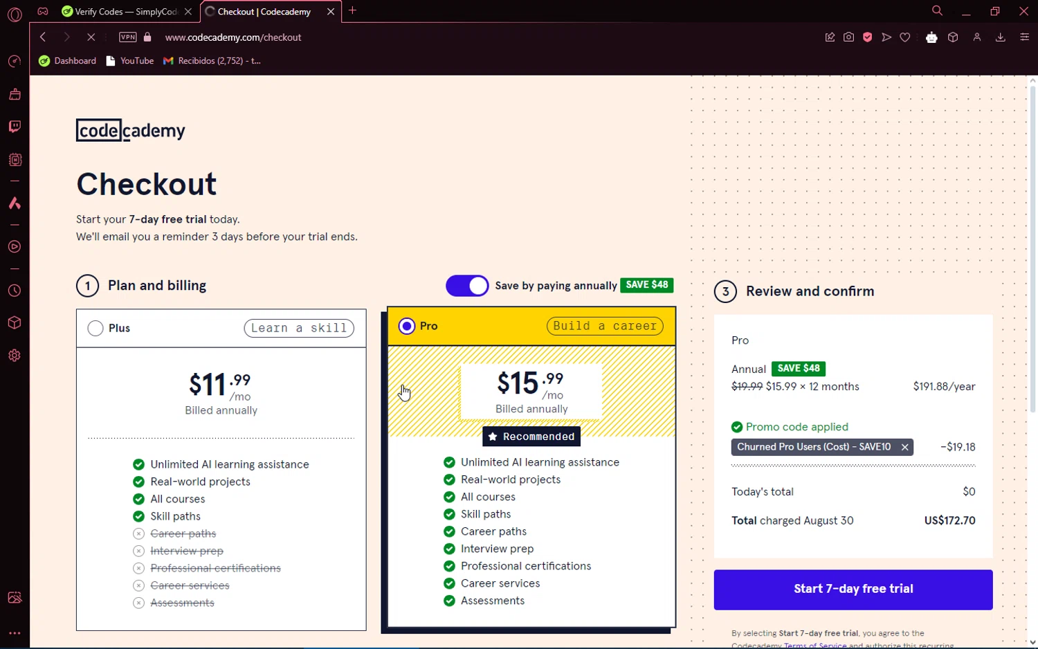Click the Recommended badge

click(531, 437)
